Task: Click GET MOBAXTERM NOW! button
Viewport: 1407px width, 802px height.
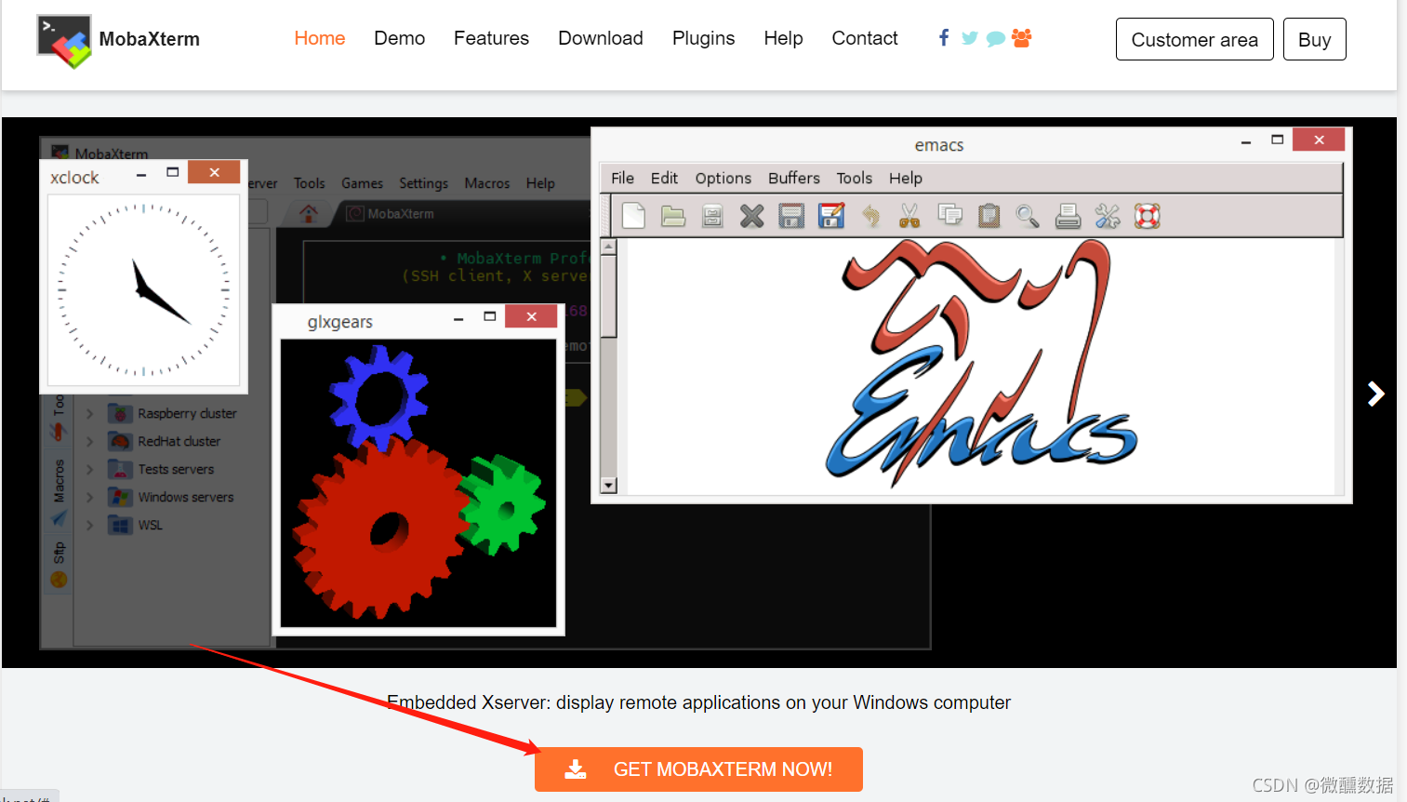Action: point(698,769)
